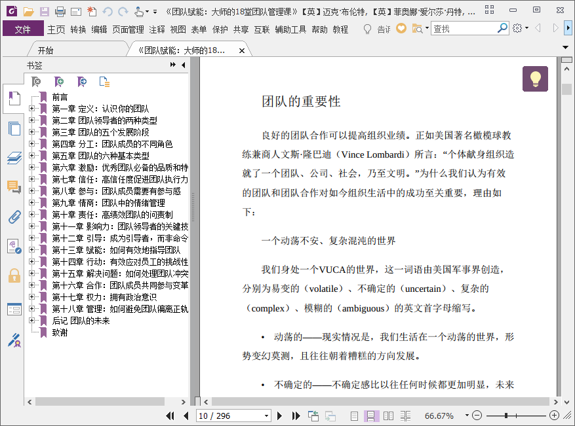Open the Layers panel sidebar icon
575x426 pixels.
[14, 158]
